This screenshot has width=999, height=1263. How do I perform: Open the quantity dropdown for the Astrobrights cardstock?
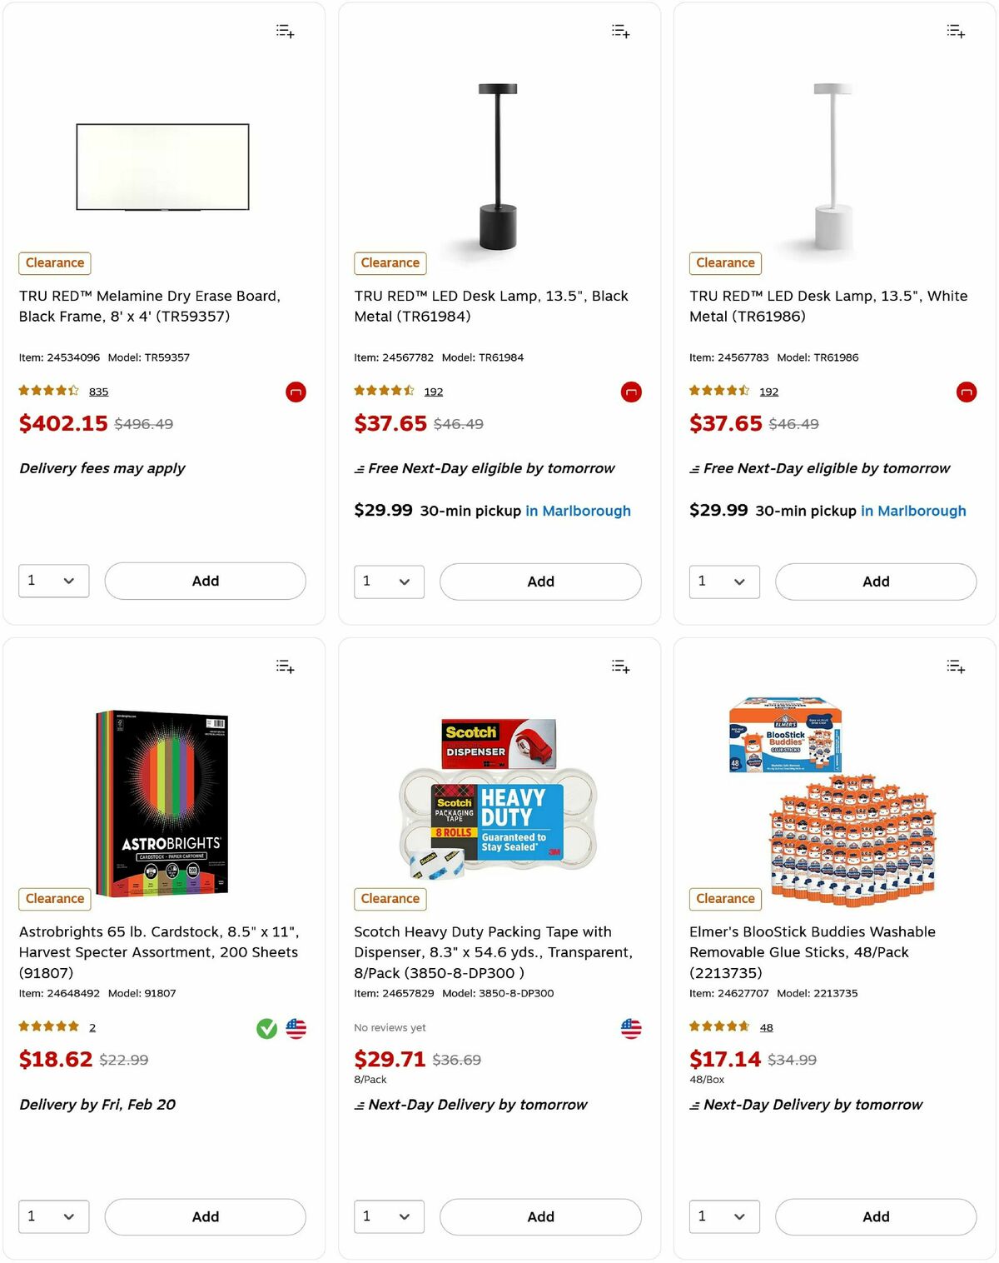53,1216
